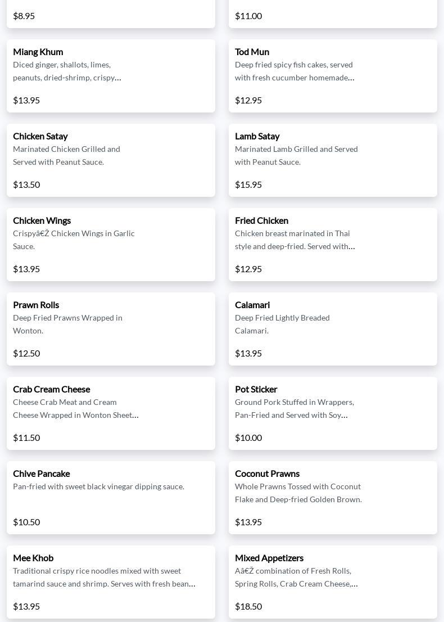Open the Lamb Satay item card
This screenshot has height=622, width=444.
pos(333,160)
